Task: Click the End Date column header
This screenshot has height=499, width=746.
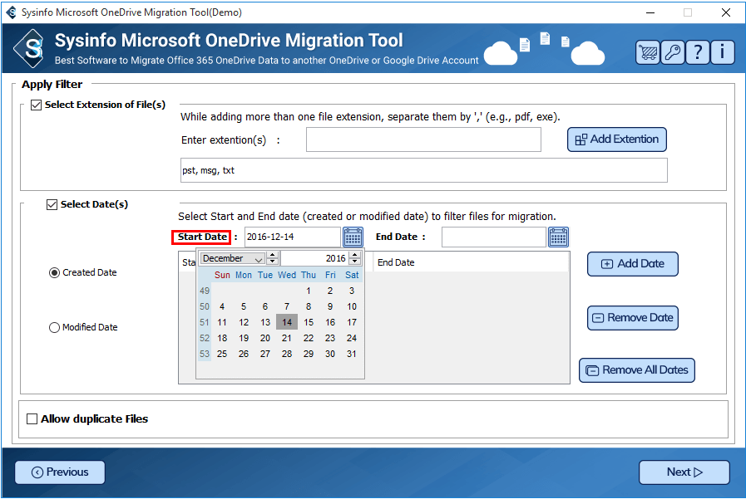Action: point(471,262)
